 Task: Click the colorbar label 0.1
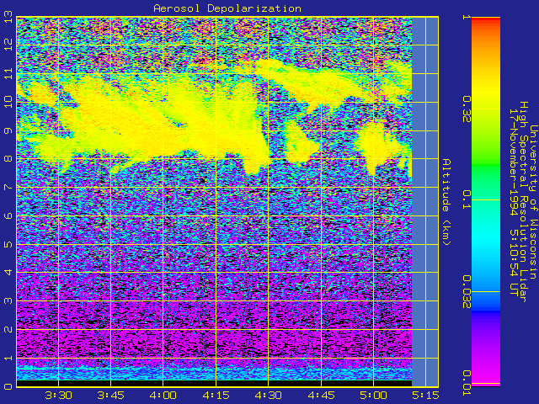coord(467,199)
